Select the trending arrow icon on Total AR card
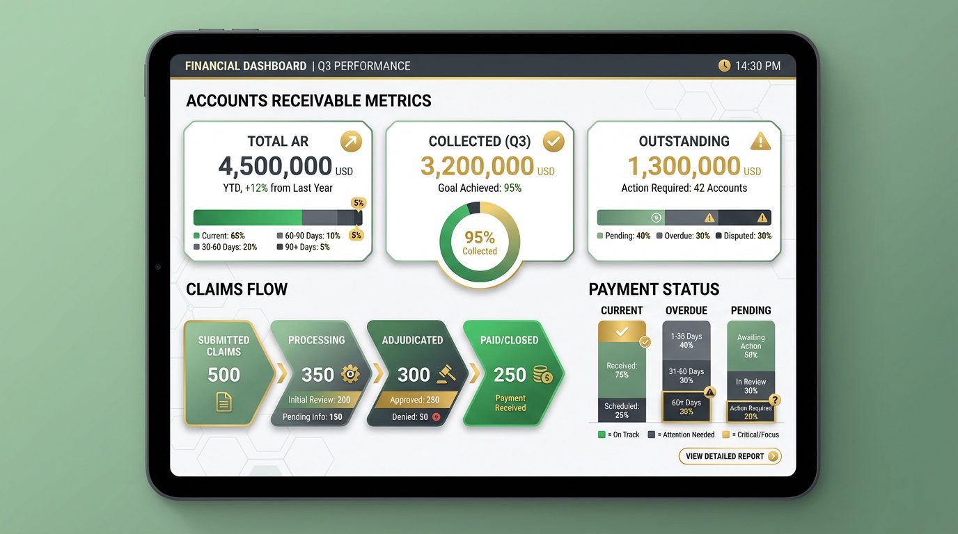 [x=351, y=140]
